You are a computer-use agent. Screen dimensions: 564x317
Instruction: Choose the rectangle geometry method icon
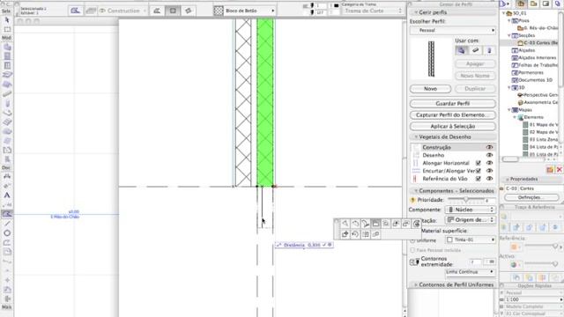[x=173, y=11]
